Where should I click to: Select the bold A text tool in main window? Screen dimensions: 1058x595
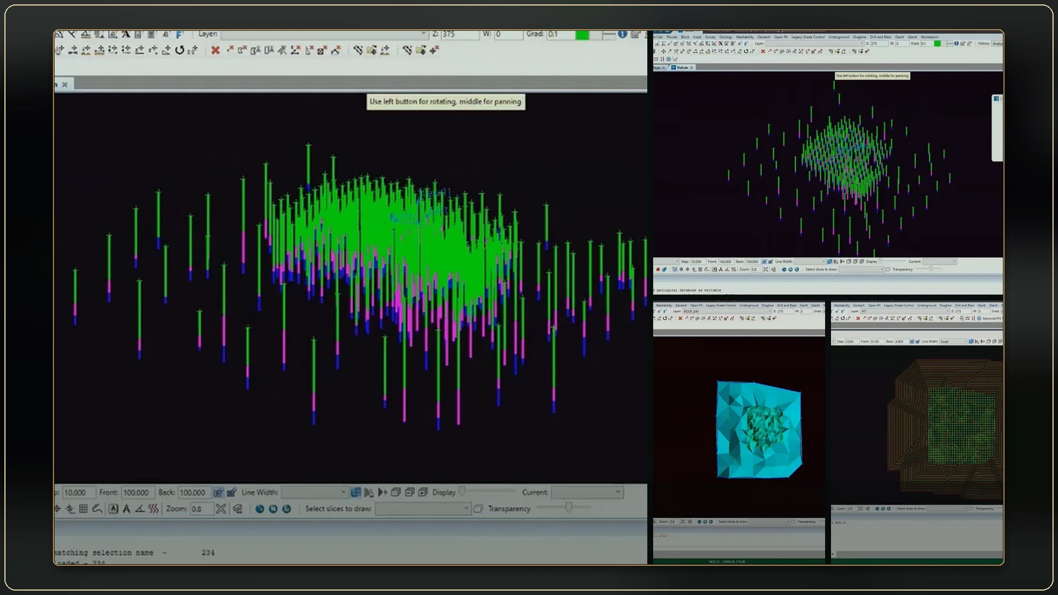pos(126,34)
